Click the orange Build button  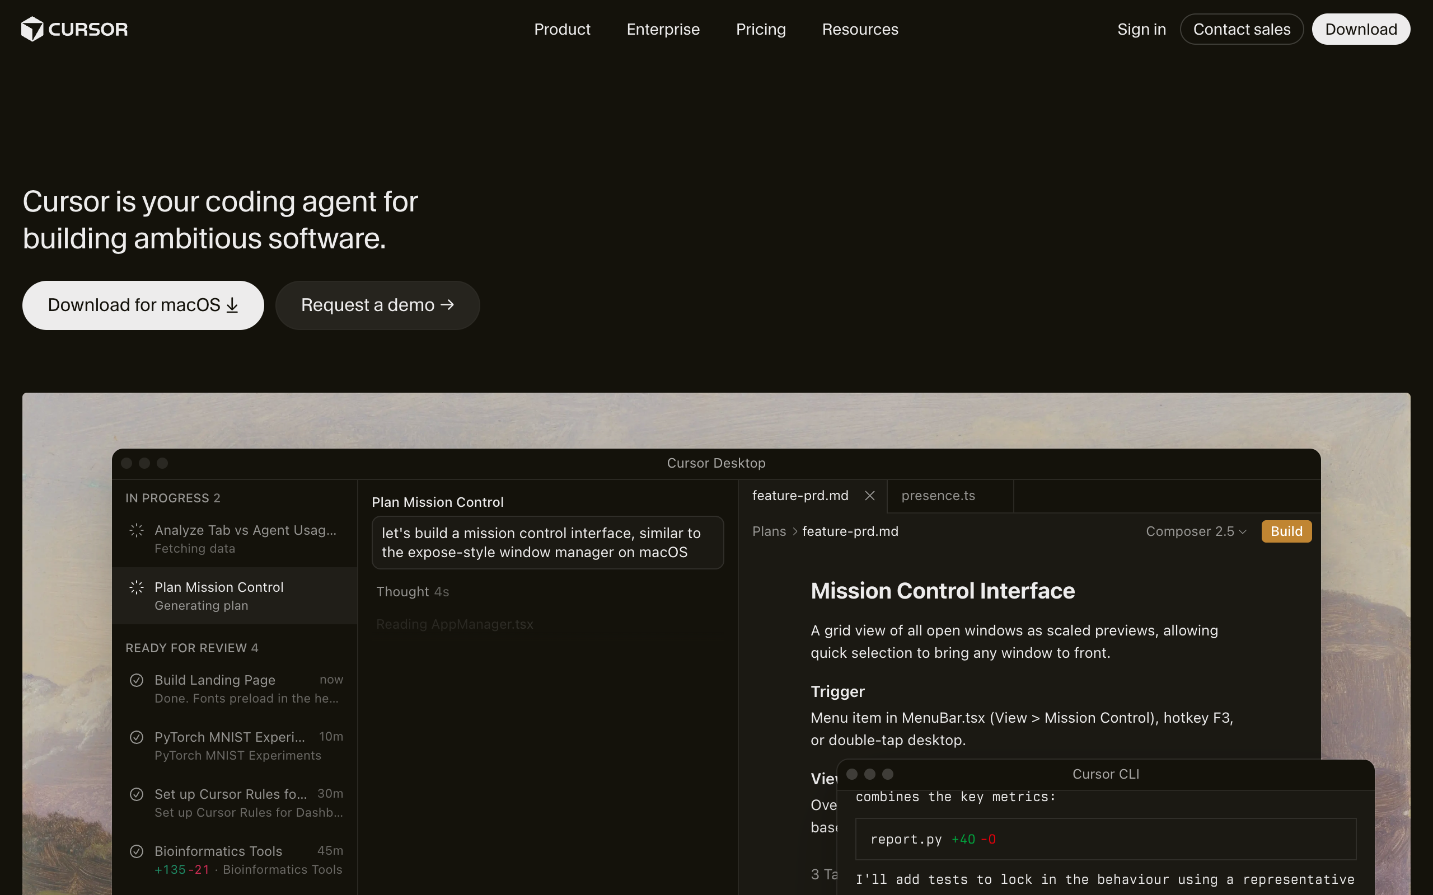coord(1286,531)
